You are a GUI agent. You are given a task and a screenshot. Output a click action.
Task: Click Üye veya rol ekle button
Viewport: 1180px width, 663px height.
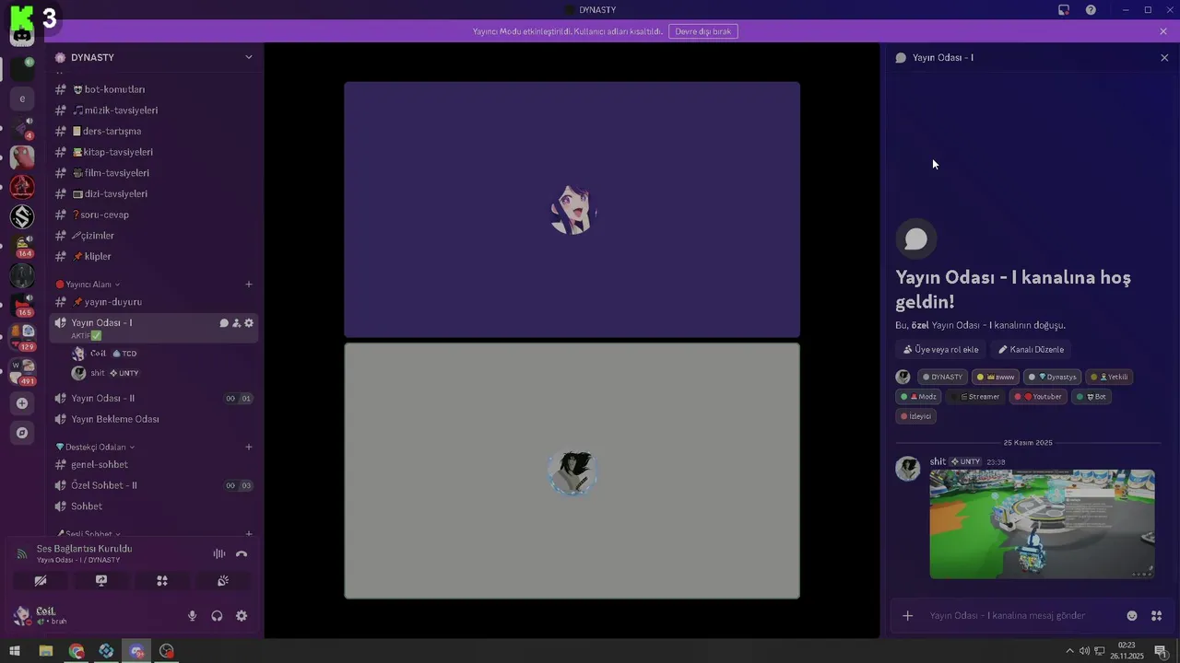(x=941, y=350)
